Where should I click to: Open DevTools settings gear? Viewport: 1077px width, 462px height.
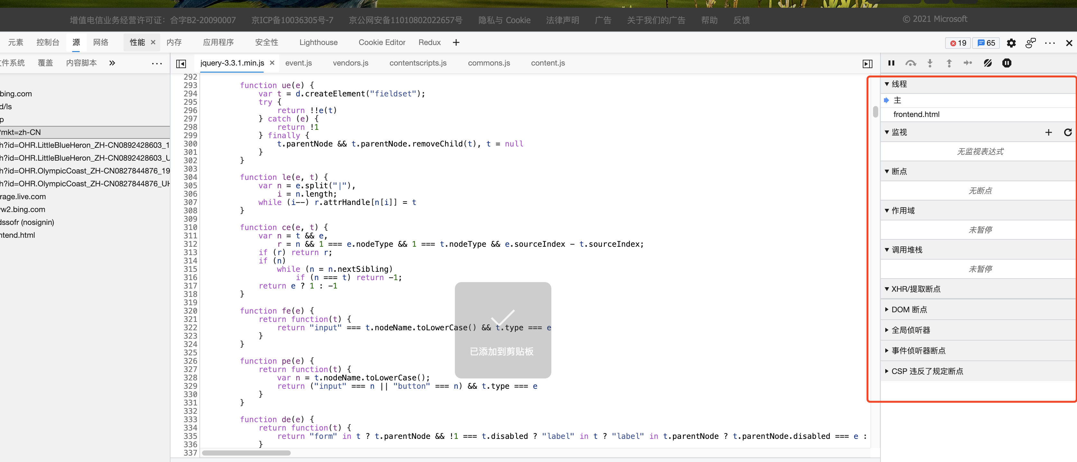click(1011, 43)
